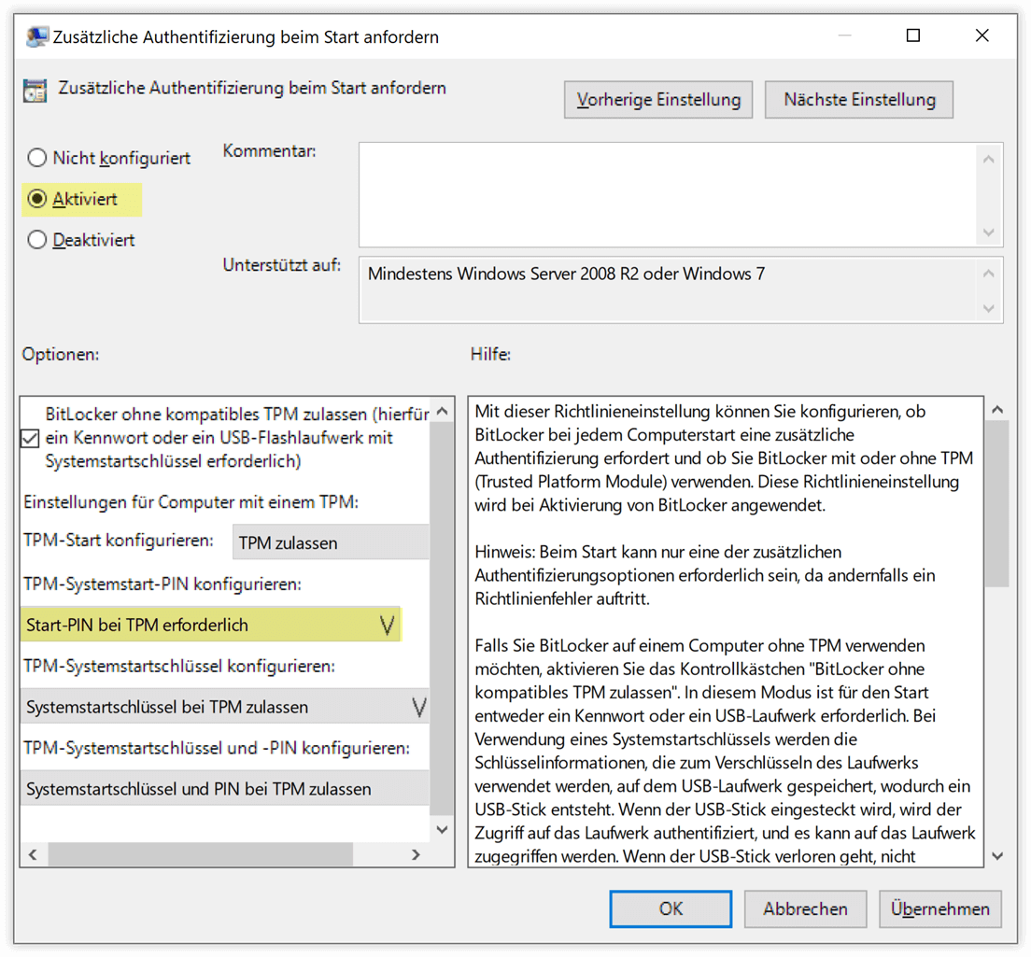
Task: Click the options panel scroll-right arrow
Action: pos(416,854)
